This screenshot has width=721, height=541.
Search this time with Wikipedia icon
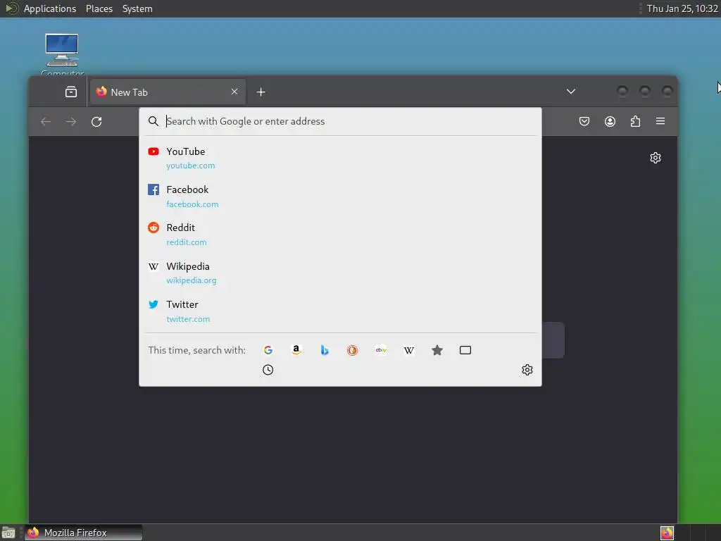pyautogui.click(x=409, y=350)
